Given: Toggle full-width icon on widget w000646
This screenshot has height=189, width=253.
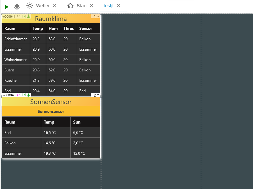Looking at the screenshot, I should (x=24, y=95).
